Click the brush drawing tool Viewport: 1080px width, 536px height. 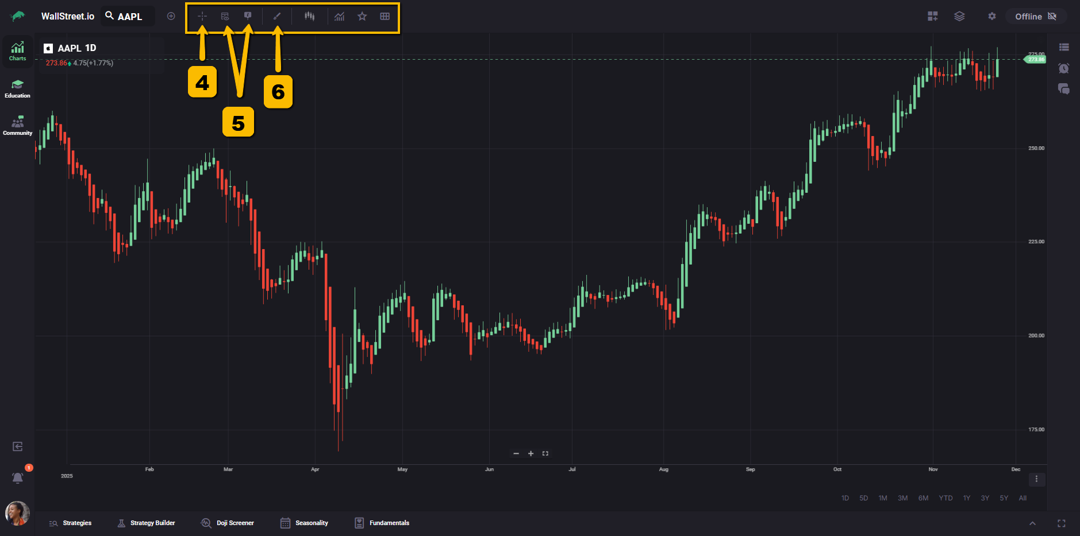click(277, 16)
